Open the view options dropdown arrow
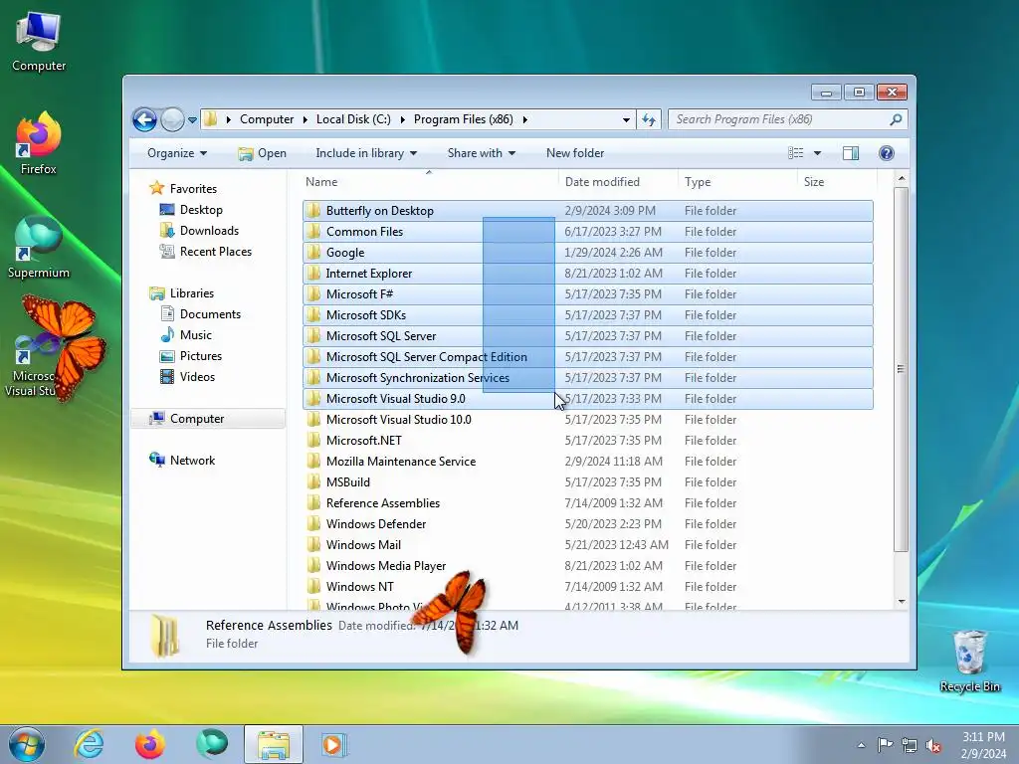This screenshot has height=764, width=1019. click(818, 153)
